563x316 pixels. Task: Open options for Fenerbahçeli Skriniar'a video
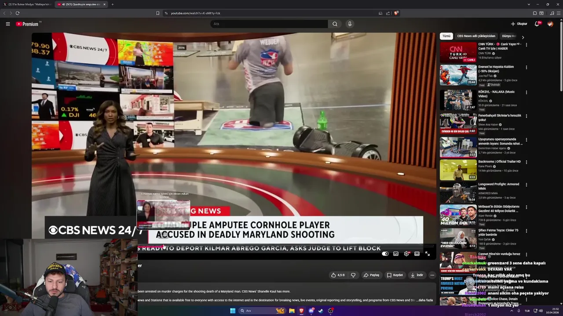click(526, 116)
